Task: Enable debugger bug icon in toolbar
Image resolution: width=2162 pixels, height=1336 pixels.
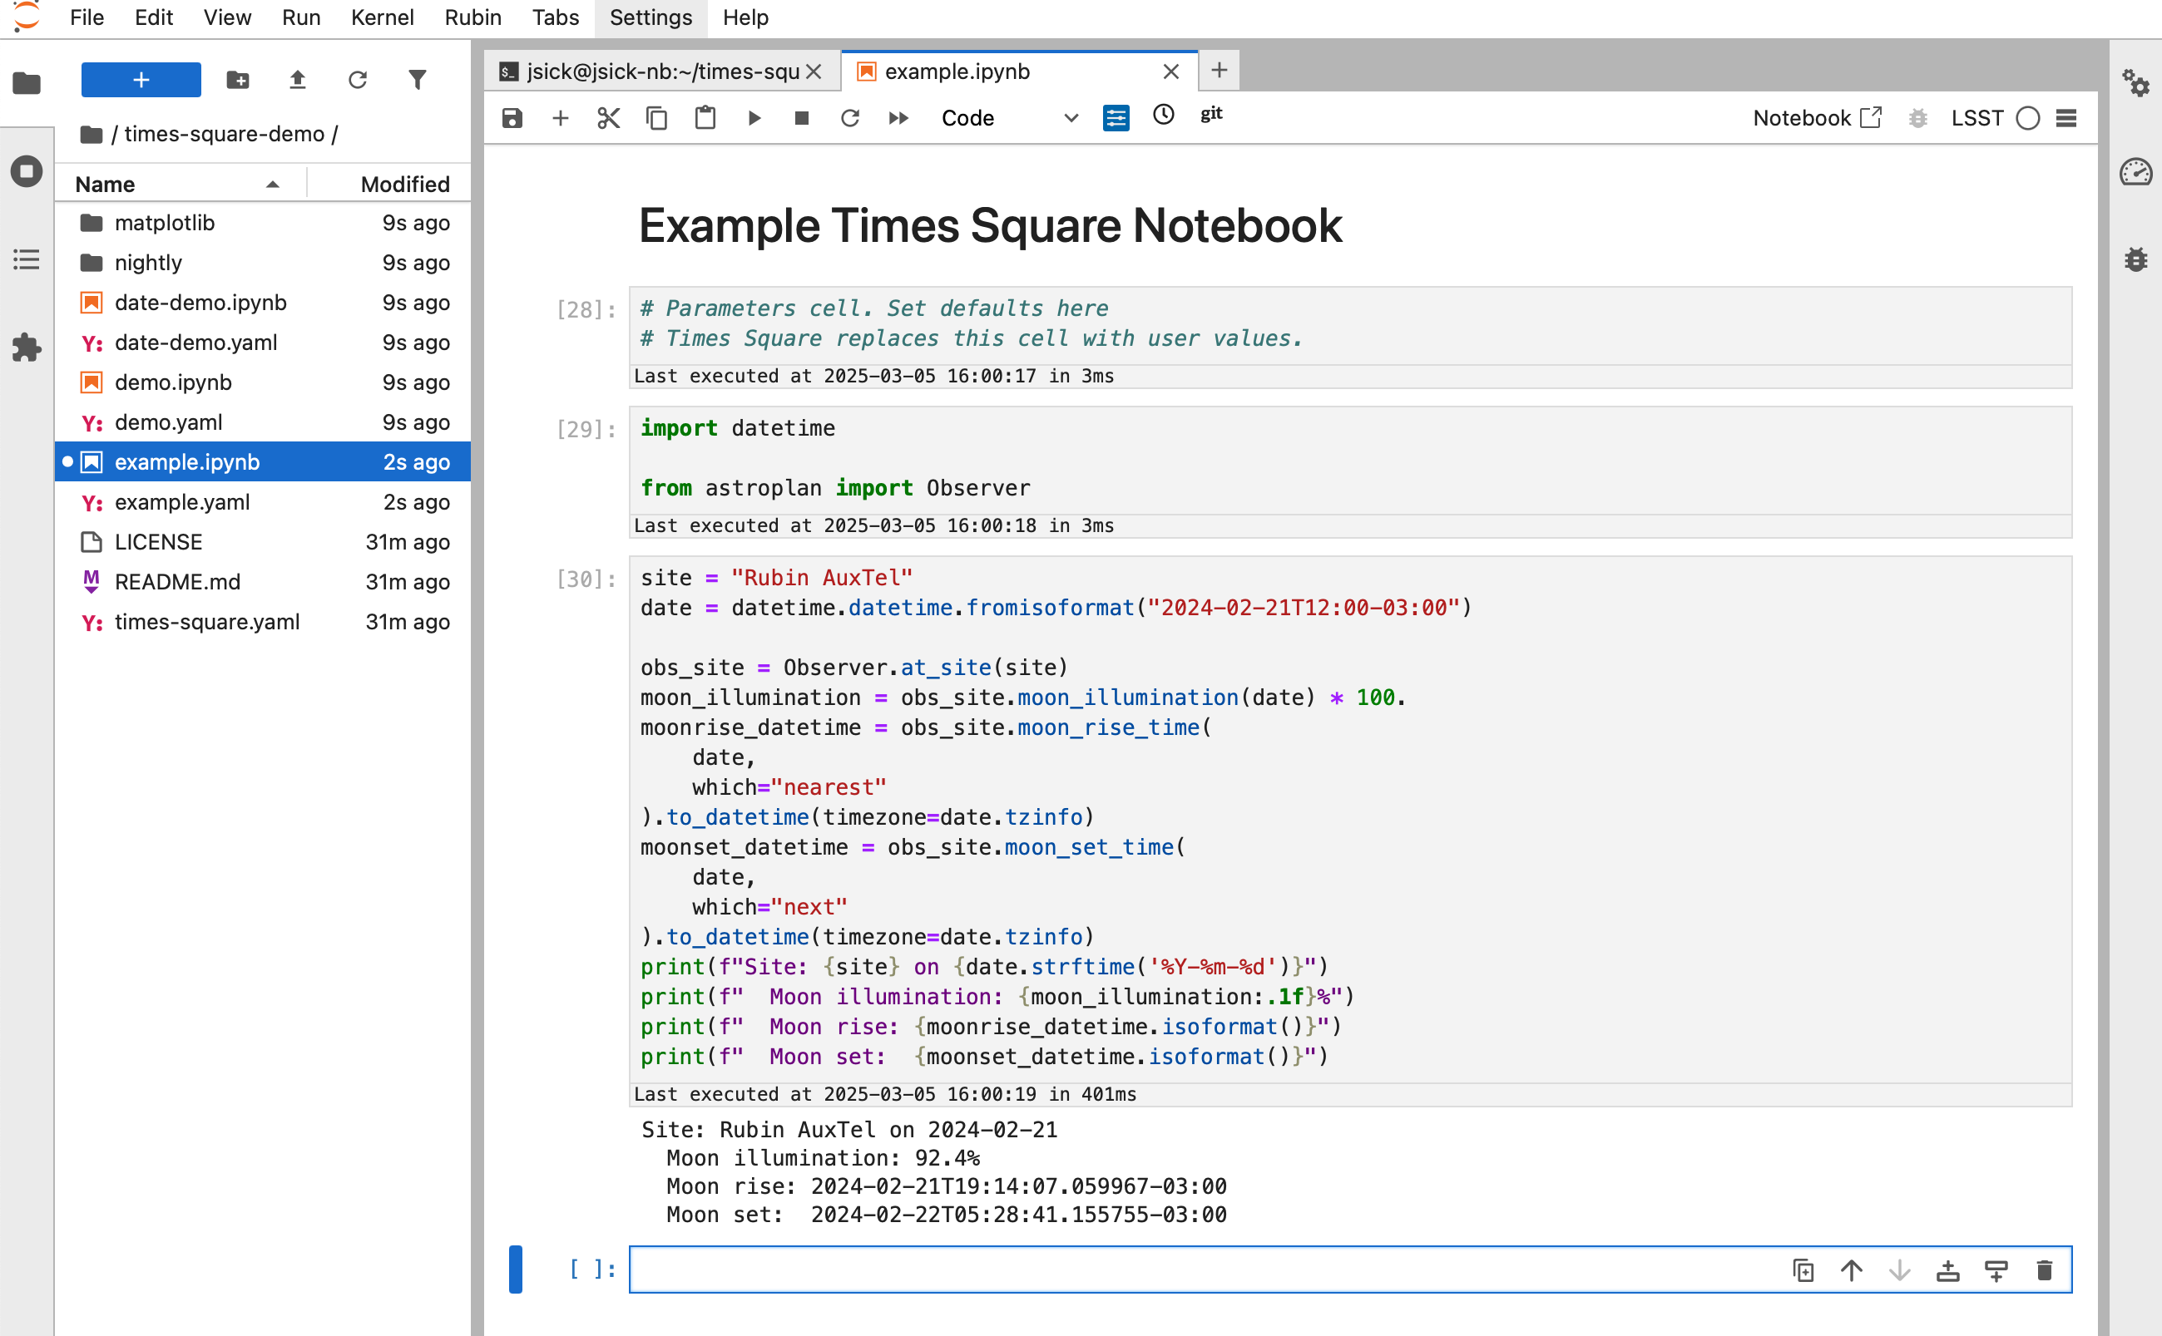Action: click(1917, 118)
